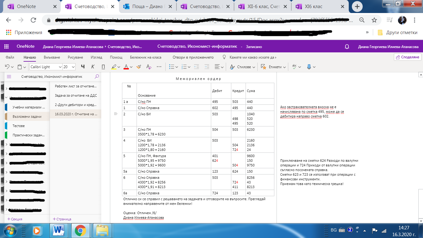Toggle bold formatting
The width and height of the screenshot is (423, 238).
83,67
